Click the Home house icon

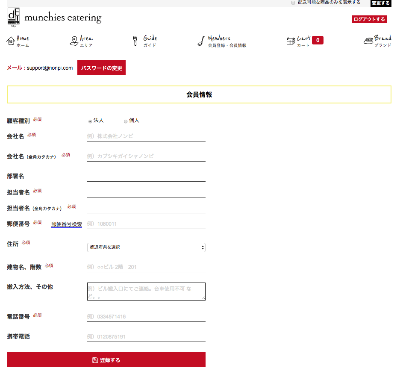[x=11, y=41]
